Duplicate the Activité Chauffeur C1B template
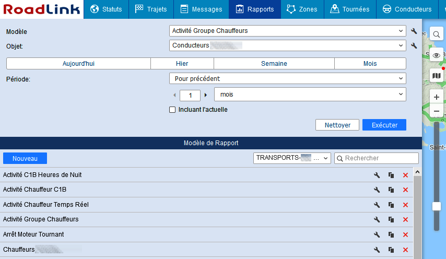 click(x=391, y=190)
